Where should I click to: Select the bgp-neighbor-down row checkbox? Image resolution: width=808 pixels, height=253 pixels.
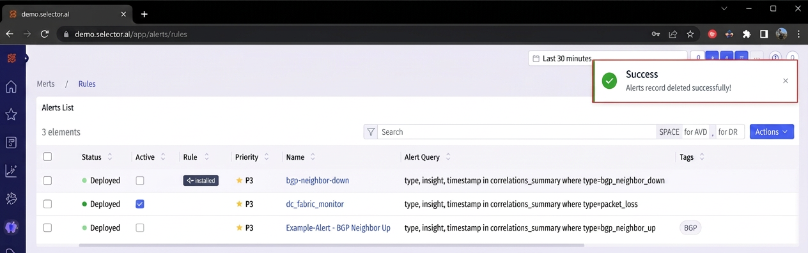click(x=47, y=181)
